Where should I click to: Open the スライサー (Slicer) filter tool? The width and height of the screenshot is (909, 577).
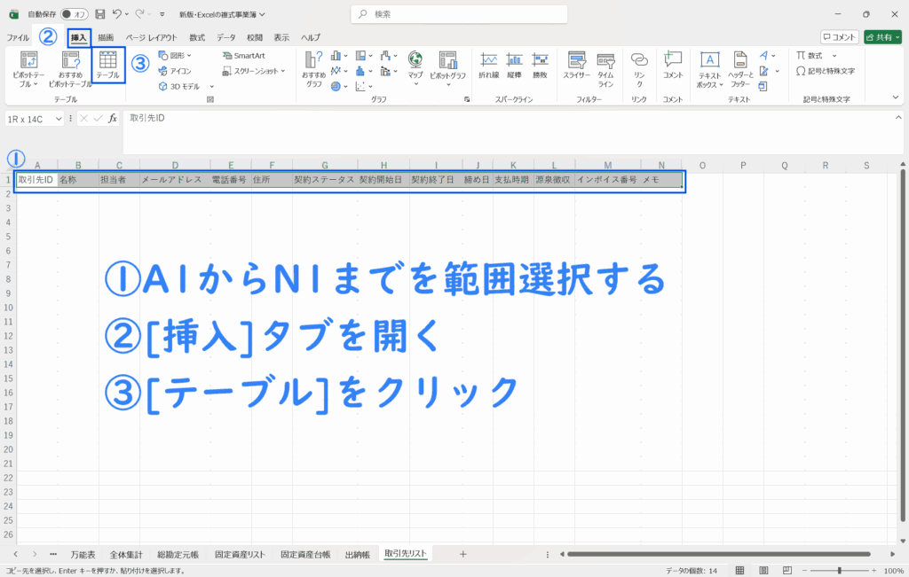click(576, 66)
